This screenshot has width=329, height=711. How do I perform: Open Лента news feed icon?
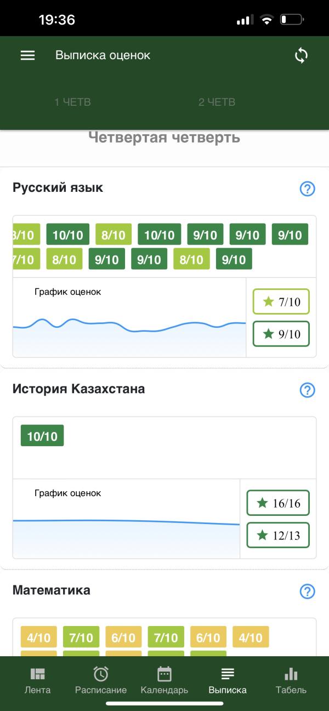tap(37, 680)
